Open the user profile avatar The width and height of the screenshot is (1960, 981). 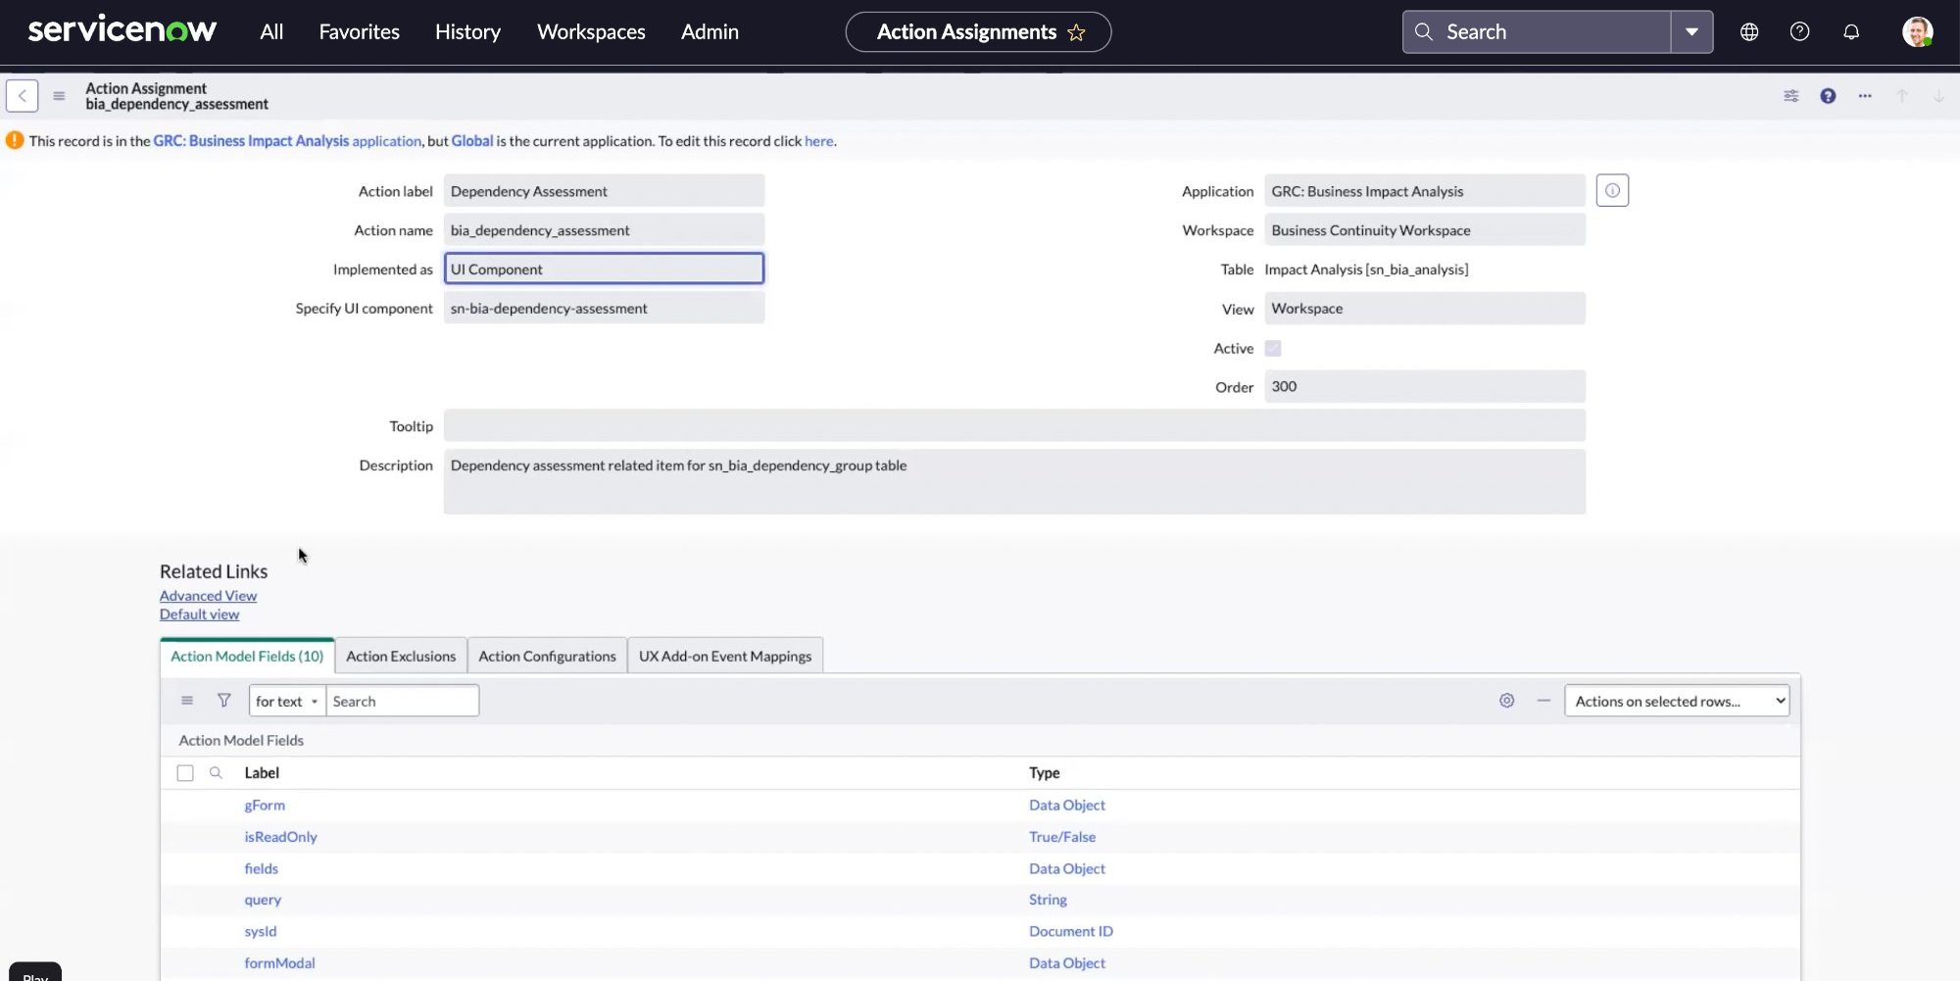click(1917, 31)
